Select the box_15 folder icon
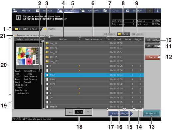The height and width of the screenshot is (130, 172). pos(47,61)
